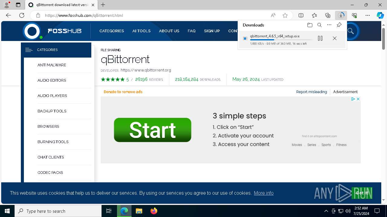Pause the qbittorrent setup download
Viewport: 387px width, 217px height.
(x=320, y=38)
